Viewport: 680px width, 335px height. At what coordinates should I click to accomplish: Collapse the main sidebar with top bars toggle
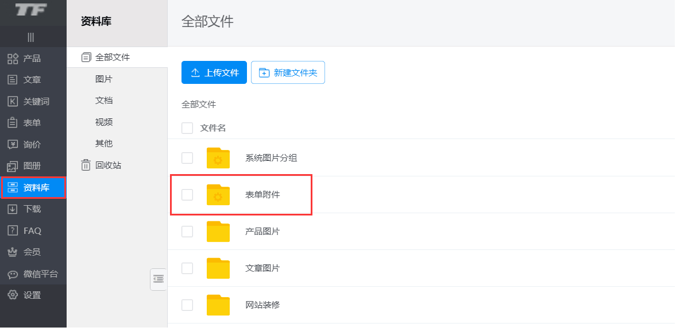30,37
